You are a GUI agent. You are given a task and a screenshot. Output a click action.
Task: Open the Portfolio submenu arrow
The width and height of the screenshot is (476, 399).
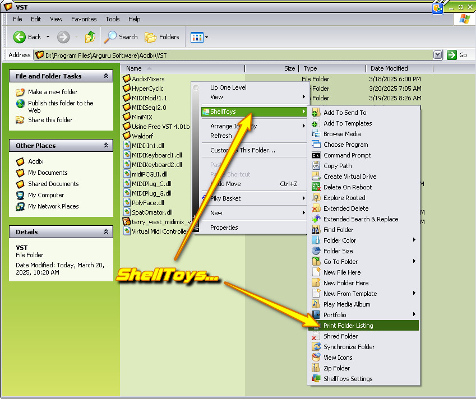click(414, 314)
